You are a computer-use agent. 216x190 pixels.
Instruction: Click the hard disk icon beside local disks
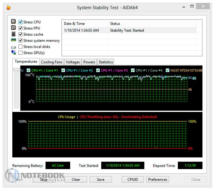tap(14, 47)
